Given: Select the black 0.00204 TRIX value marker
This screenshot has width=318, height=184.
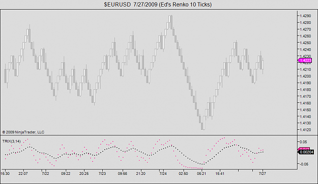Looking at the screenshot, I should click(306, 152).
